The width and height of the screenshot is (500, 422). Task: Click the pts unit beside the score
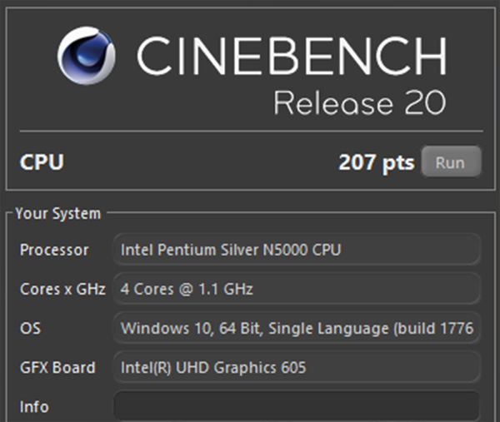tap(398, 162)
